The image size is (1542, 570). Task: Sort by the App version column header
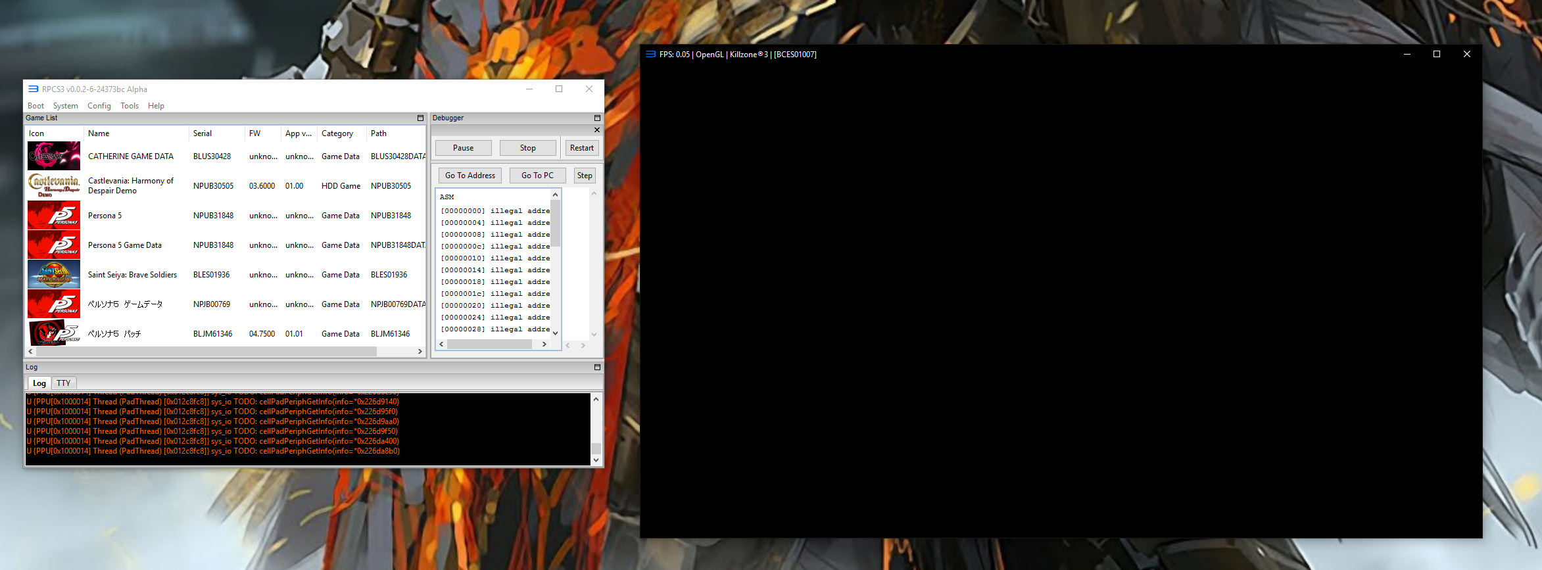(x=299, y=133)
